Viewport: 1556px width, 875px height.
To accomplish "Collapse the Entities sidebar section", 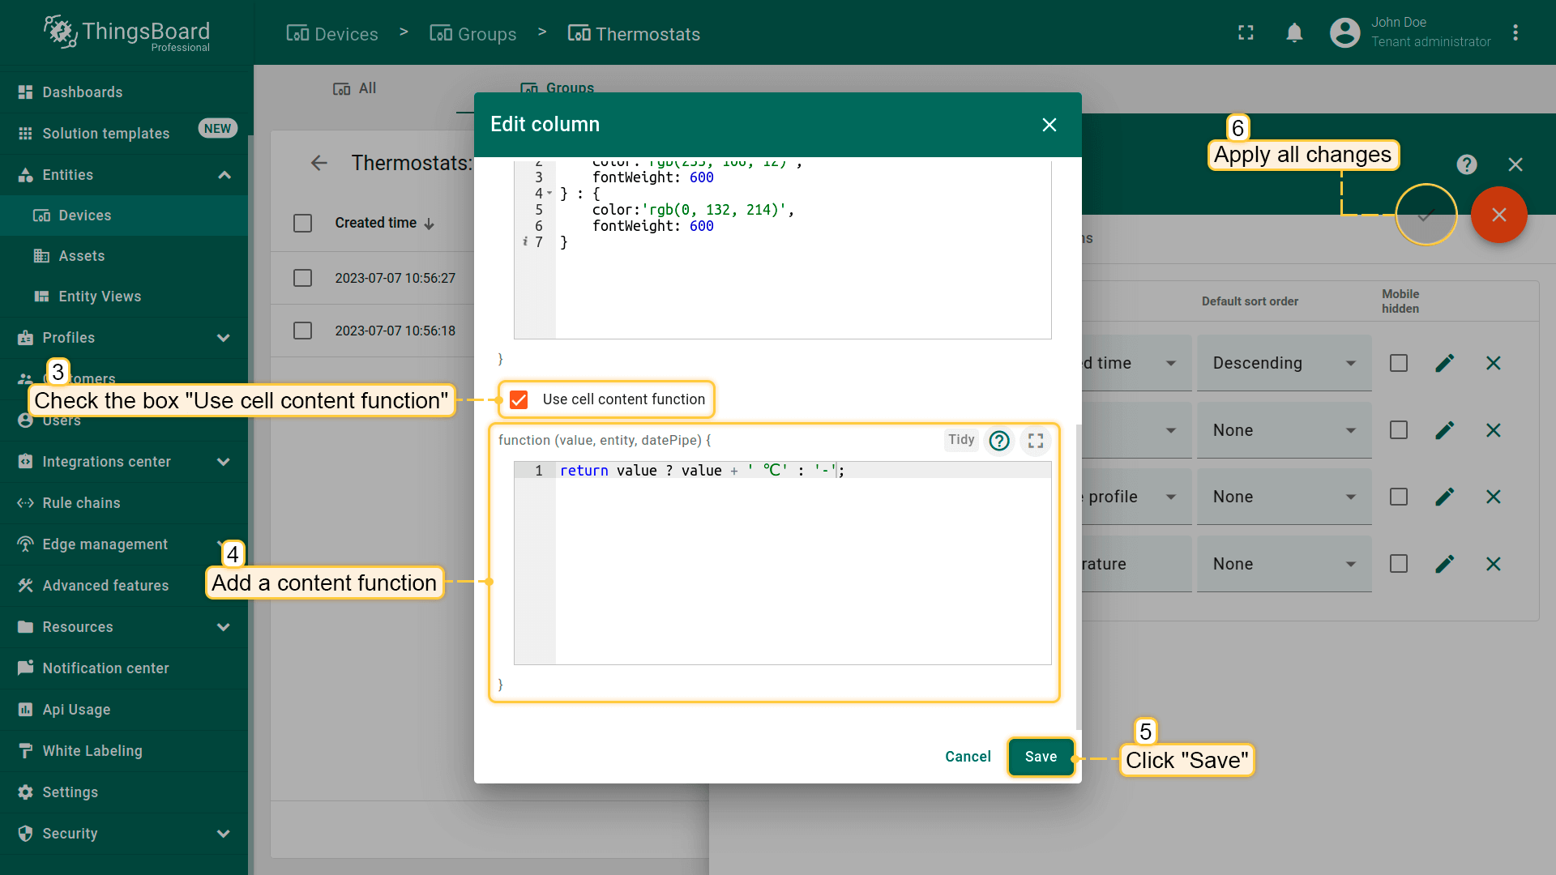I will click(224, 175).
